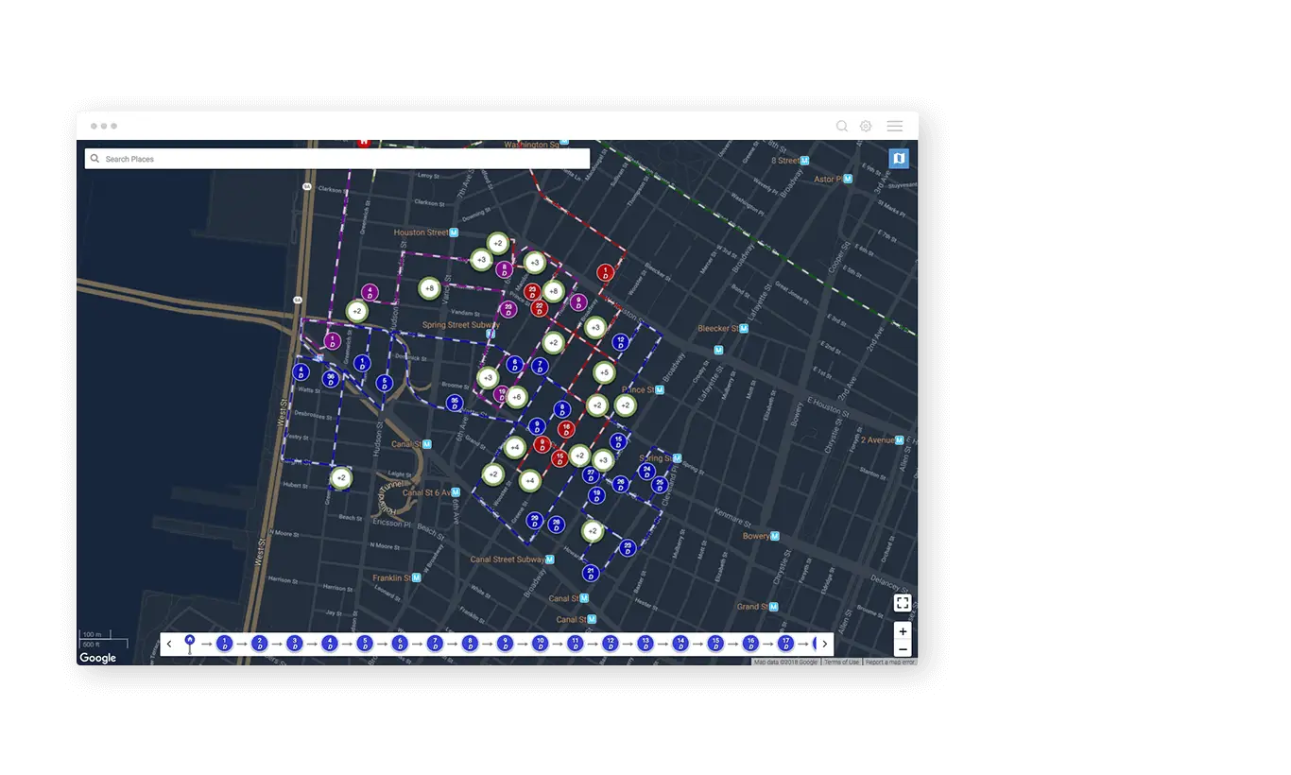Click the blue 27D map marker
Viewport: 1291px width, 775px height.
(x=591, y=474)
